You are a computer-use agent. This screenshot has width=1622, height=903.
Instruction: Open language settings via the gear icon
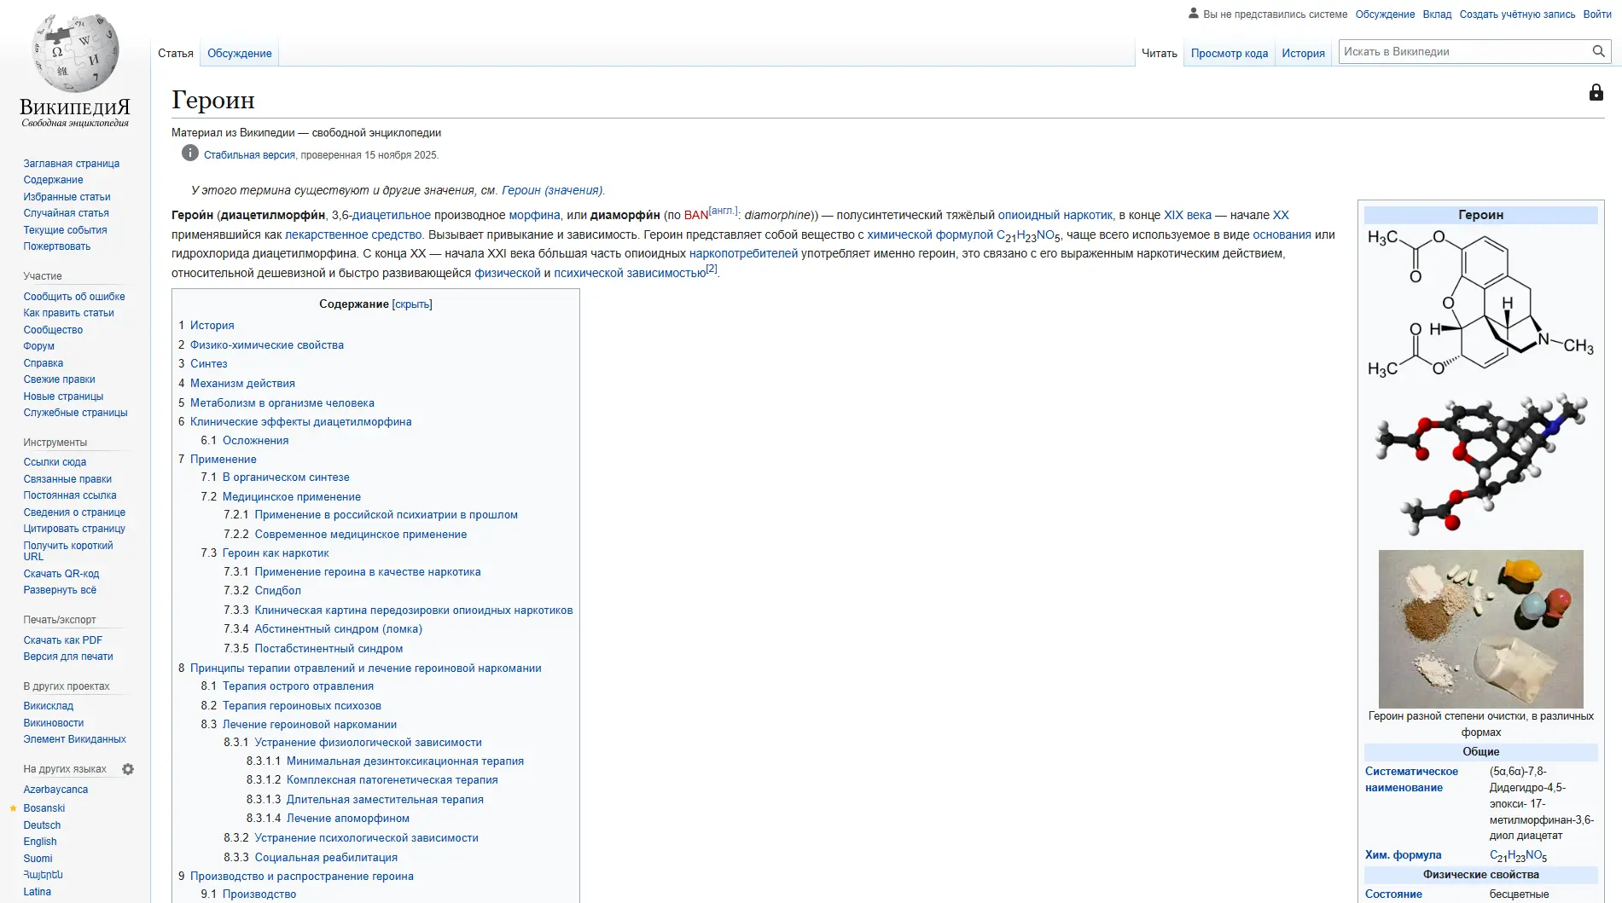pyautogui.click(x=128, y=768)
